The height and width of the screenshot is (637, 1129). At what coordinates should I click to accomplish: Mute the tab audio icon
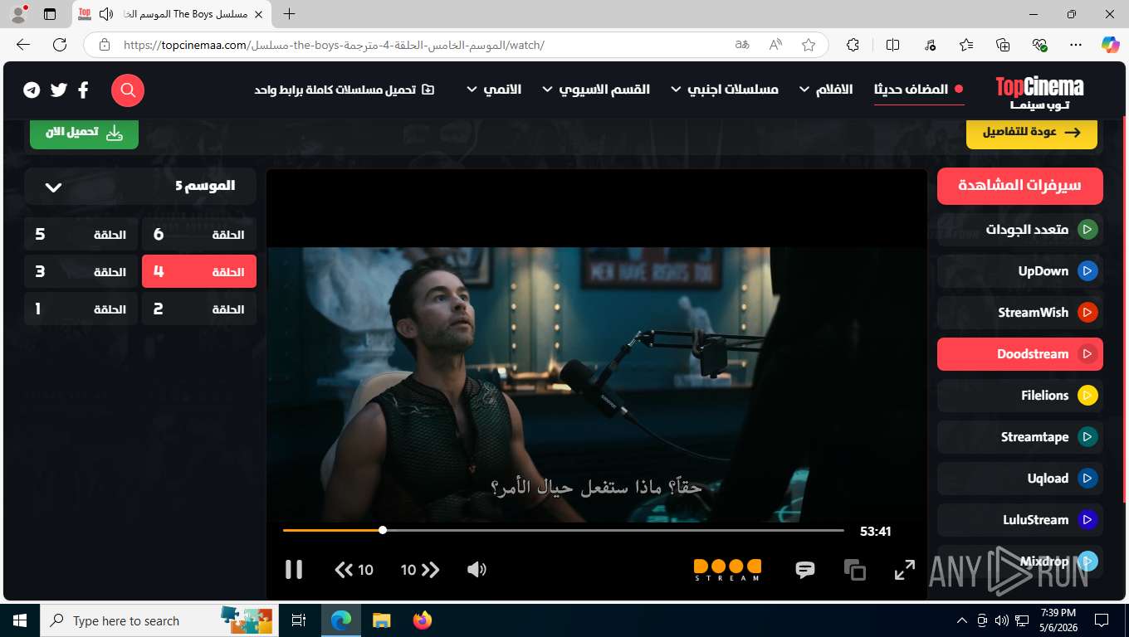pyautogui.click(x=105, y=14)
